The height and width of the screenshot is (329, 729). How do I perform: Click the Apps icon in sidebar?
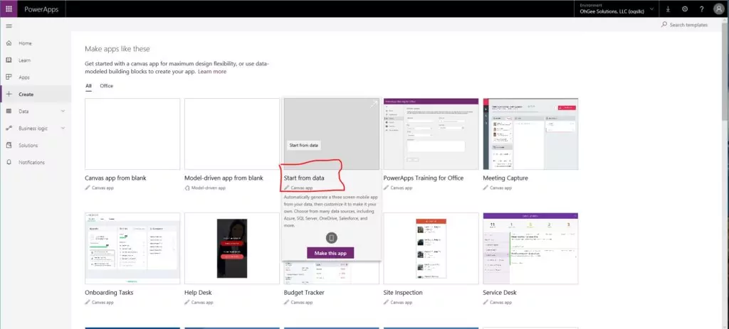coord(9,77)
